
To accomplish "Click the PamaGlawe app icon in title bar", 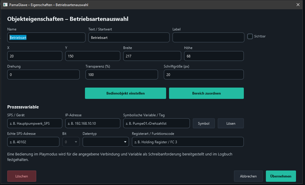I will click(x=5, y=5).
